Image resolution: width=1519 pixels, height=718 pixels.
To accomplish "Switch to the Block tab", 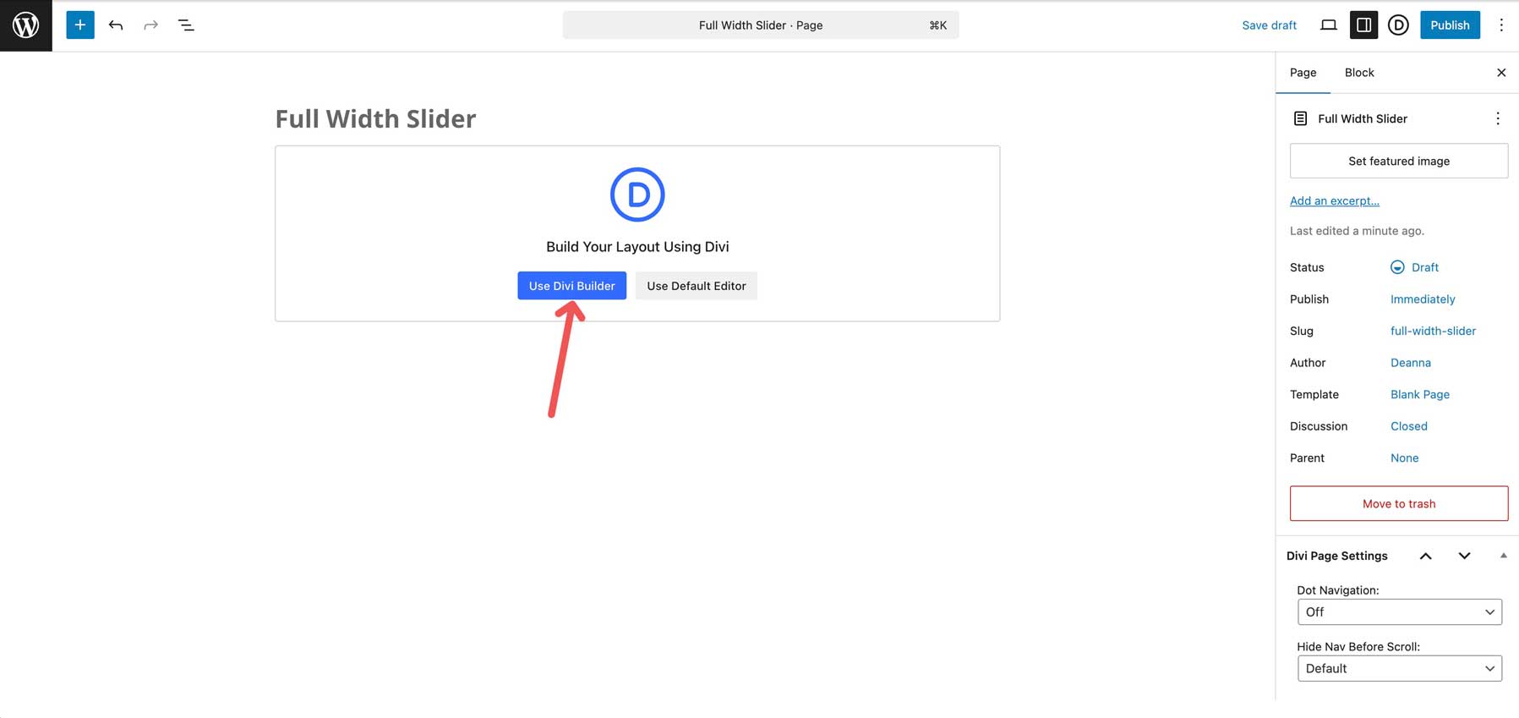I will (x=1359, y=73).
